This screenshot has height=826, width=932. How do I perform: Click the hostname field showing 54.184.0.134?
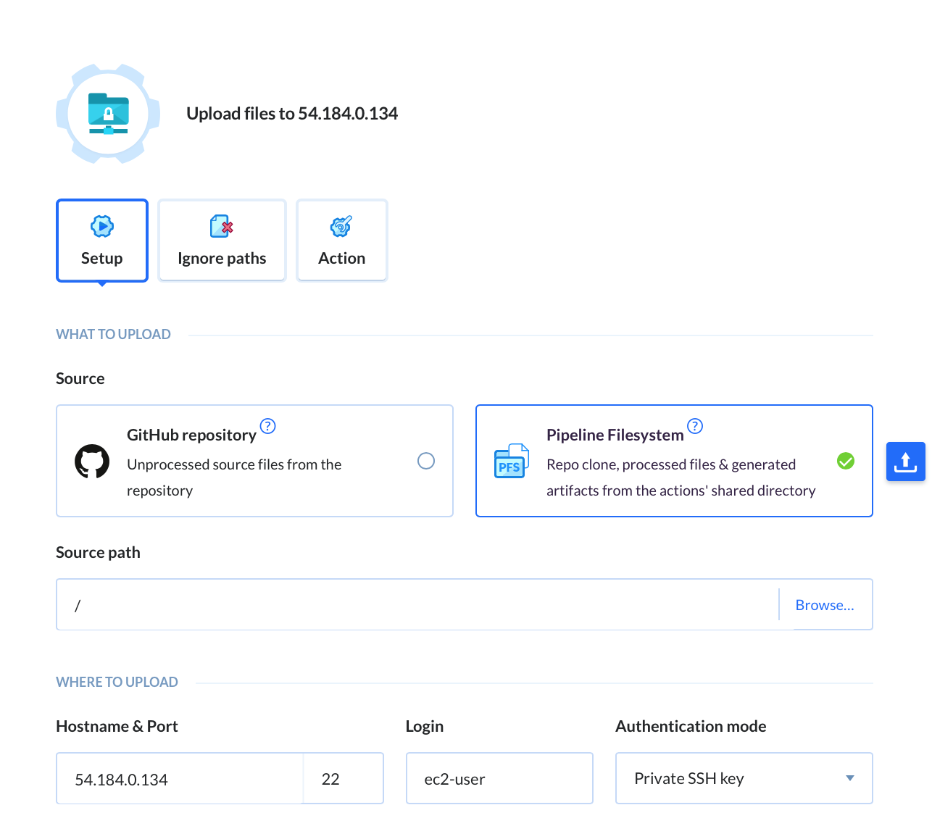(179, 779)
